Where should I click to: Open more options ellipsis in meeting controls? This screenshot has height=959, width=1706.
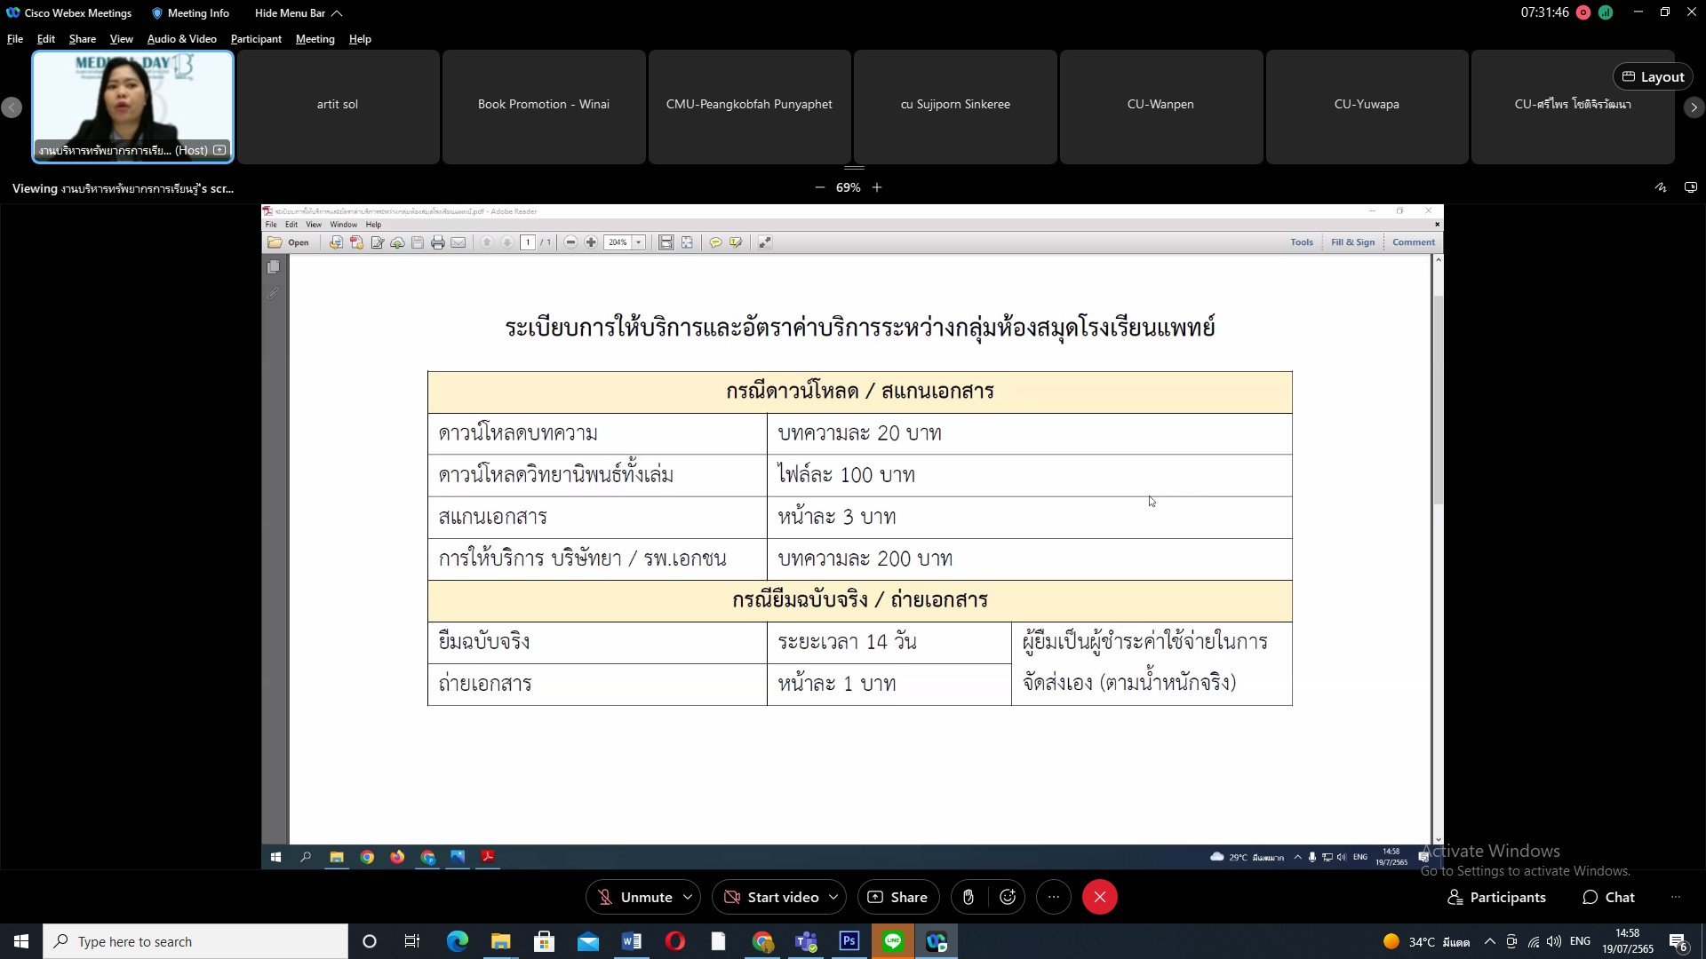[1054, 897]
